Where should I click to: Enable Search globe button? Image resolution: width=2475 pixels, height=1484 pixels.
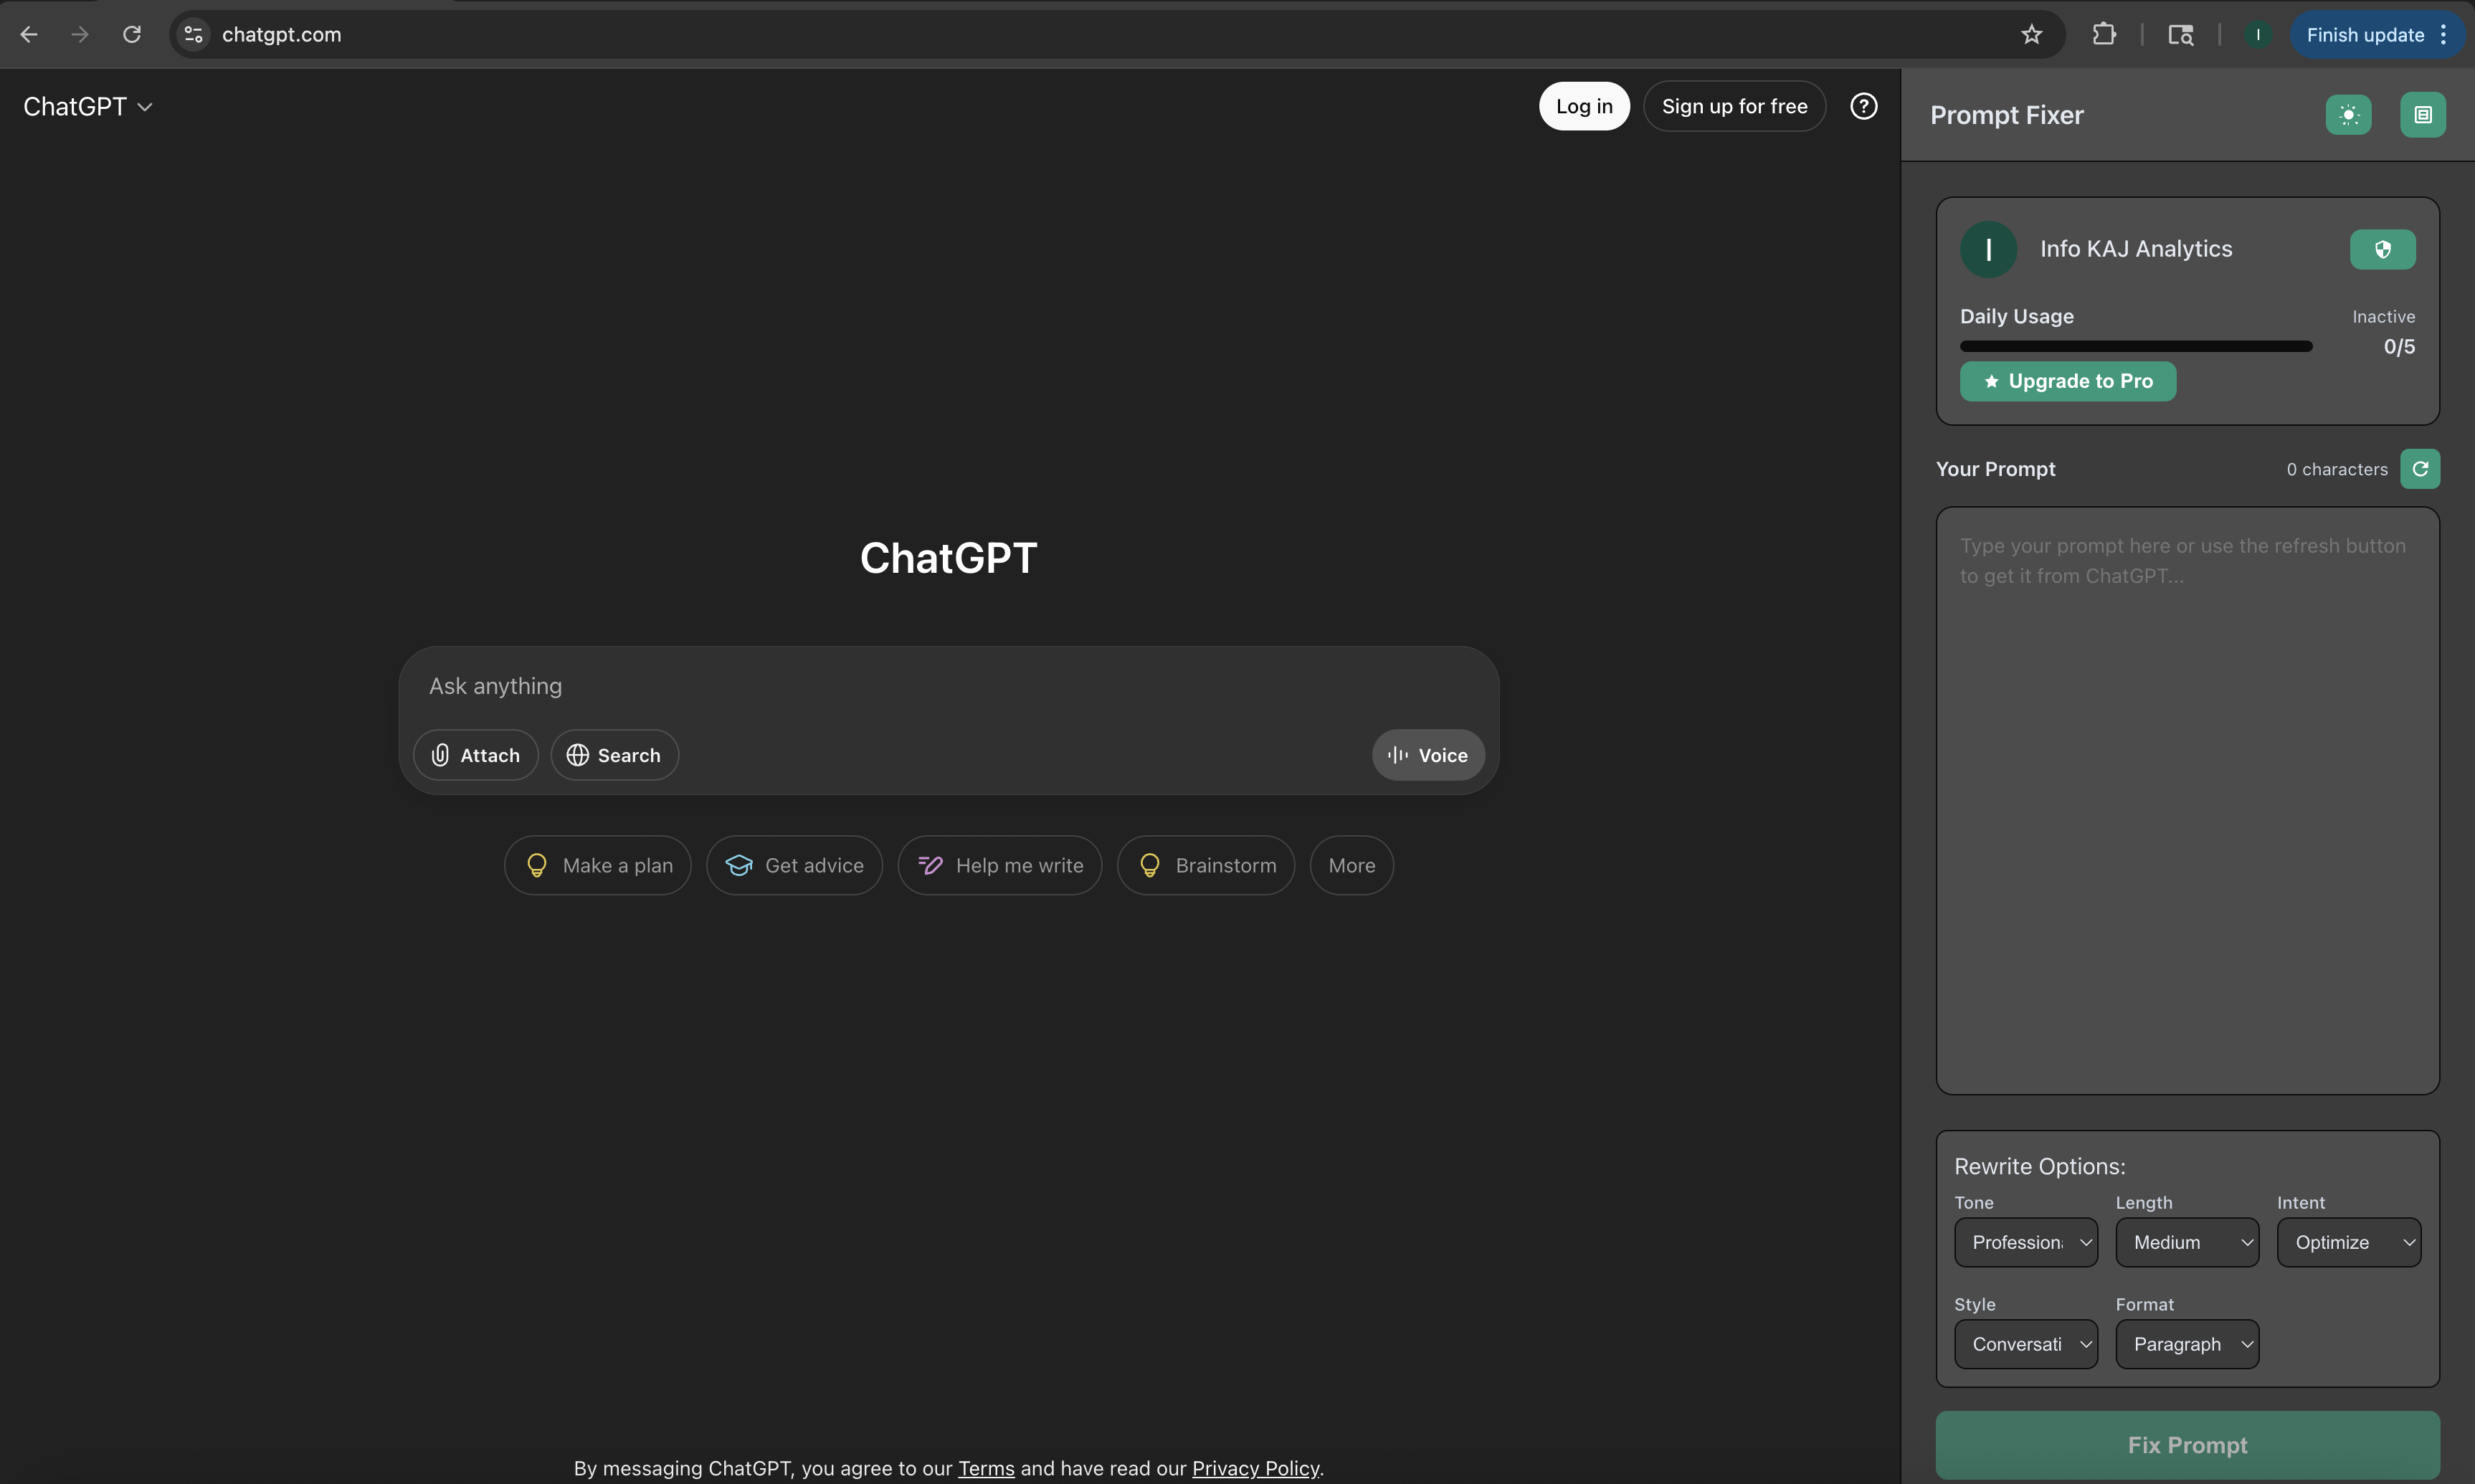tap(614, 755)
